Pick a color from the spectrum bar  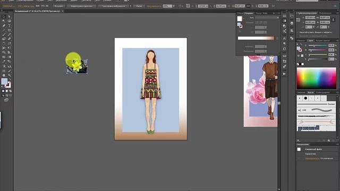click(317, 78)
